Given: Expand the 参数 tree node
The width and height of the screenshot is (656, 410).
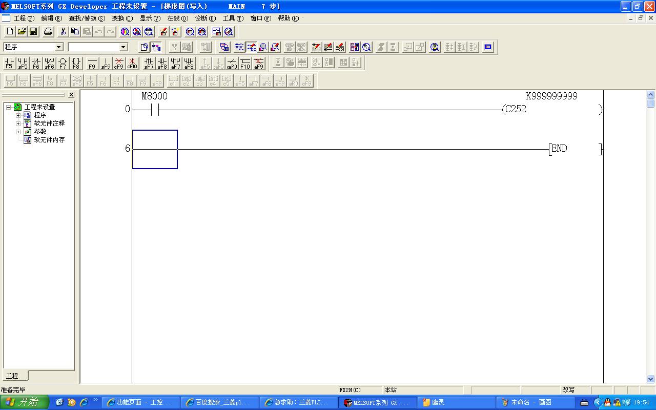Looking at the screenshot, I should tap(18, 132).
